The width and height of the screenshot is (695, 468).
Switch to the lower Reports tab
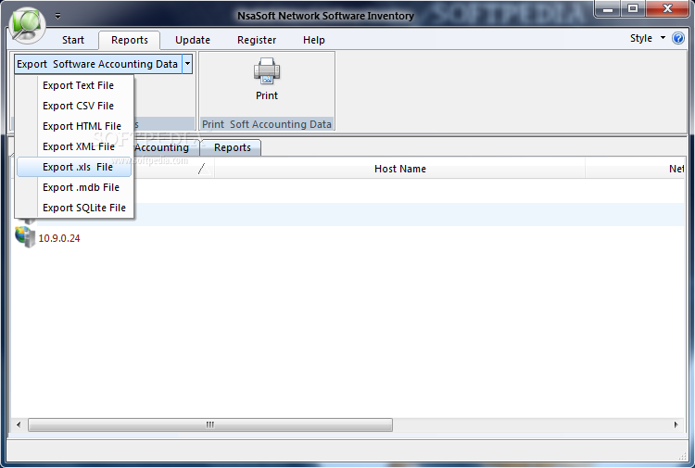[x=233, y=147]
